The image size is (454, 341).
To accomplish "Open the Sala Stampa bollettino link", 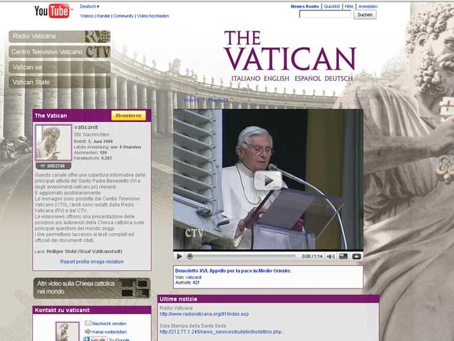I will click(222, 332).
